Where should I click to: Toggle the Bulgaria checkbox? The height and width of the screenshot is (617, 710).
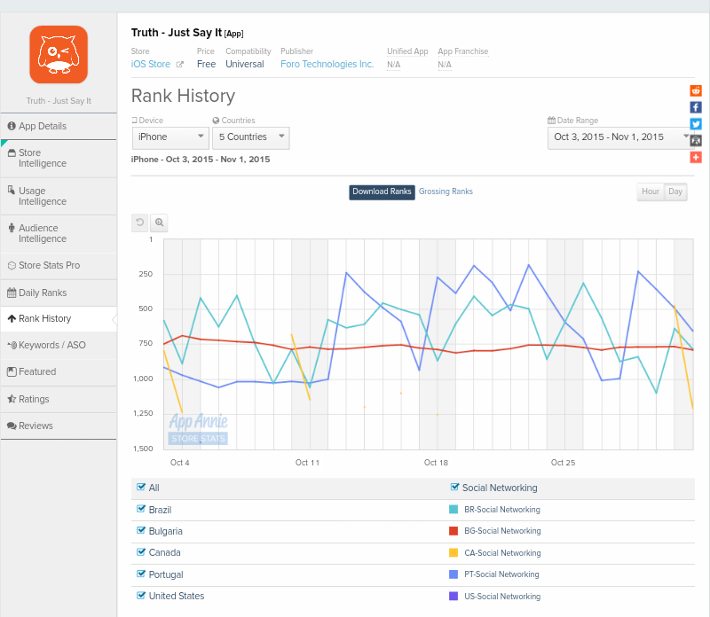(x=141, y=530)
